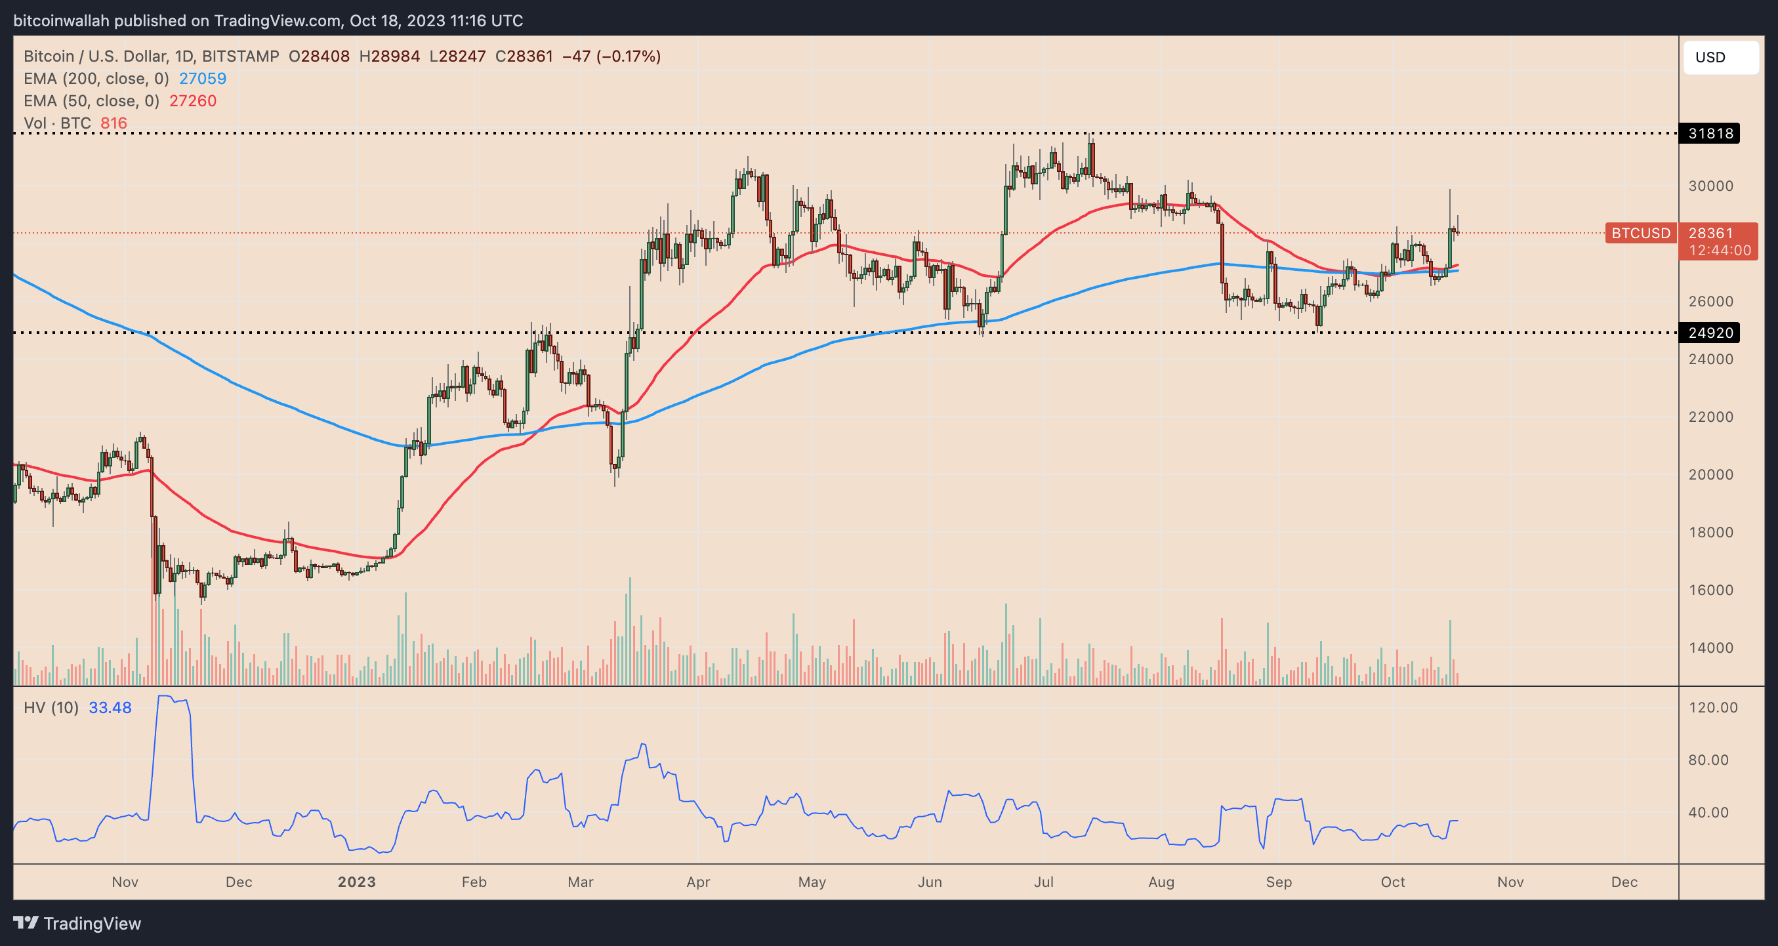Click the Oct label on time axis
1778x946 pixels.
pyautogui.click(x=1393, y=882)
